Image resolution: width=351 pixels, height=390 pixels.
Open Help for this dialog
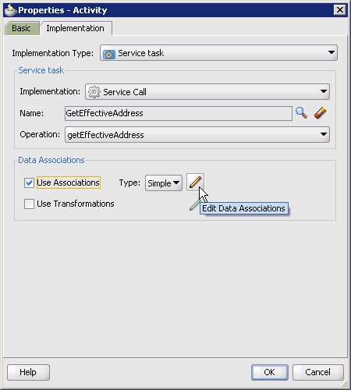tap(28, 372)
